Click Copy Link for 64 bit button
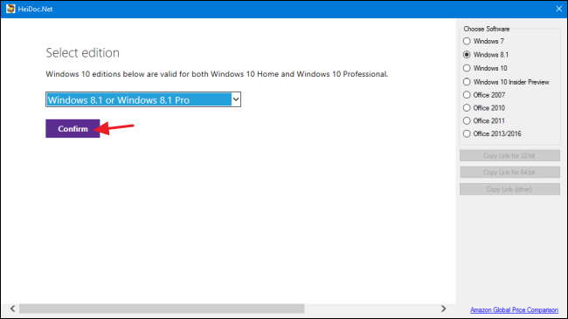 (x=509, y=173)
